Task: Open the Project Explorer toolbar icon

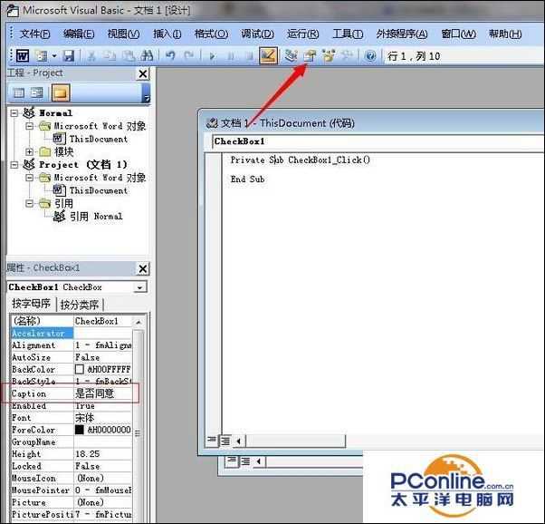Action: coord(292,55)
